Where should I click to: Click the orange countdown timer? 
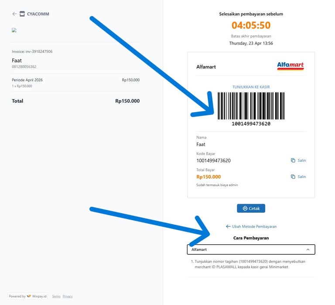click(x=251, y=25)
